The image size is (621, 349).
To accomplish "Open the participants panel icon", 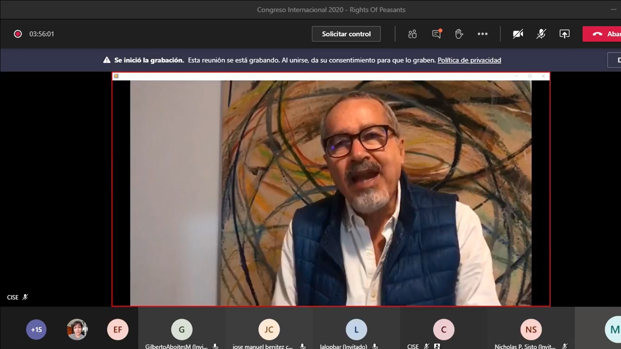I will tap(412, 34).
